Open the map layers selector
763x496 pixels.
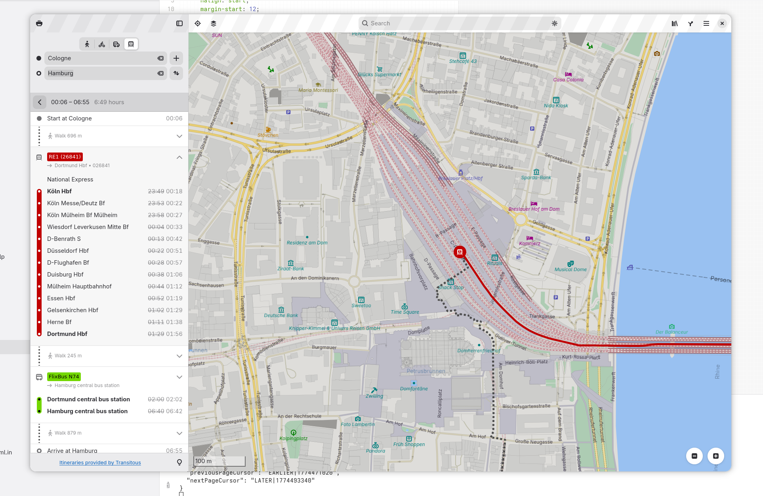214,23
